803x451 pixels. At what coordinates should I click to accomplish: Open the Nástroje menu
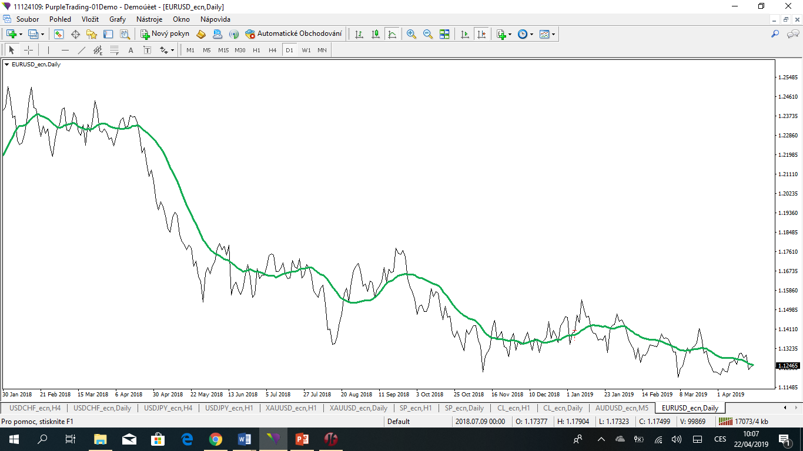[149, 19]
